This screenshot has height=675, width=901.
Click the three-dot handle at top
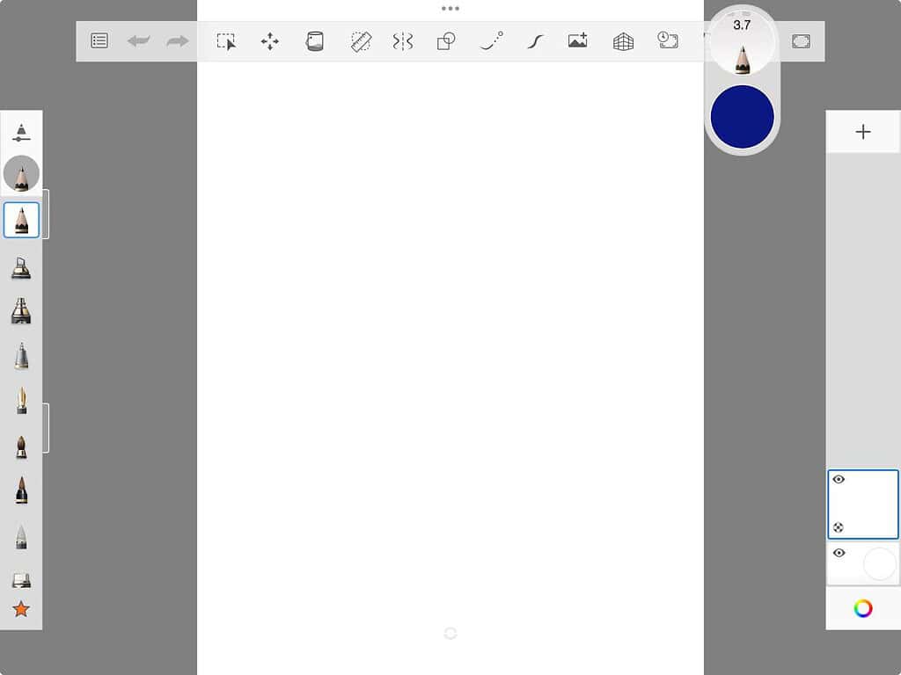pos(450,9)
